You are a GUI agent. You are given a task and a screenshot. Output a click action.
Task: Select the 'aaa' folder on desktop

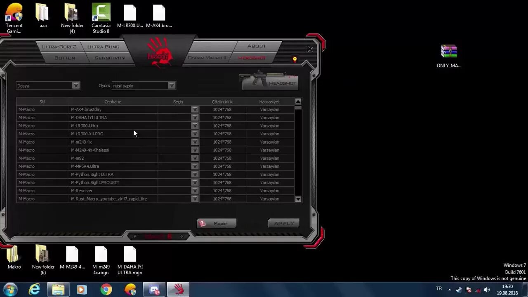43,16
